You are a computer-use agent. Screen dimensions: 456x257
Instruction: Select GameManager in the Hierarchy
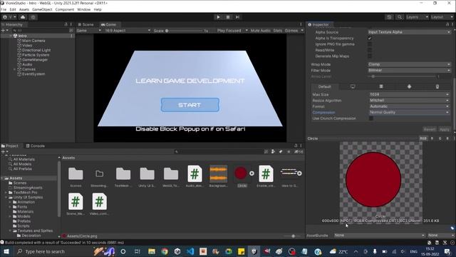tap(35, 60)
